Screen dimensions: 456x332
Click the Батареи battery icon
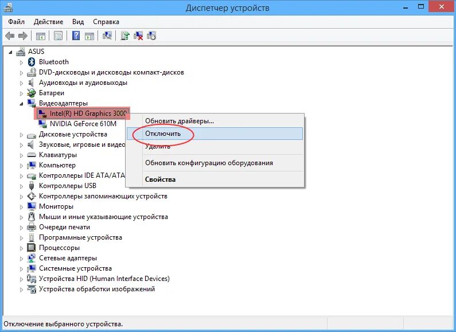[32, 93]
